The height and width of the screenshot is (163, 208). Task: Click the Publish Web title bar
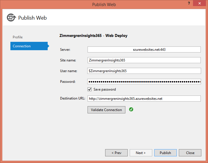click(x=104, y=4)
